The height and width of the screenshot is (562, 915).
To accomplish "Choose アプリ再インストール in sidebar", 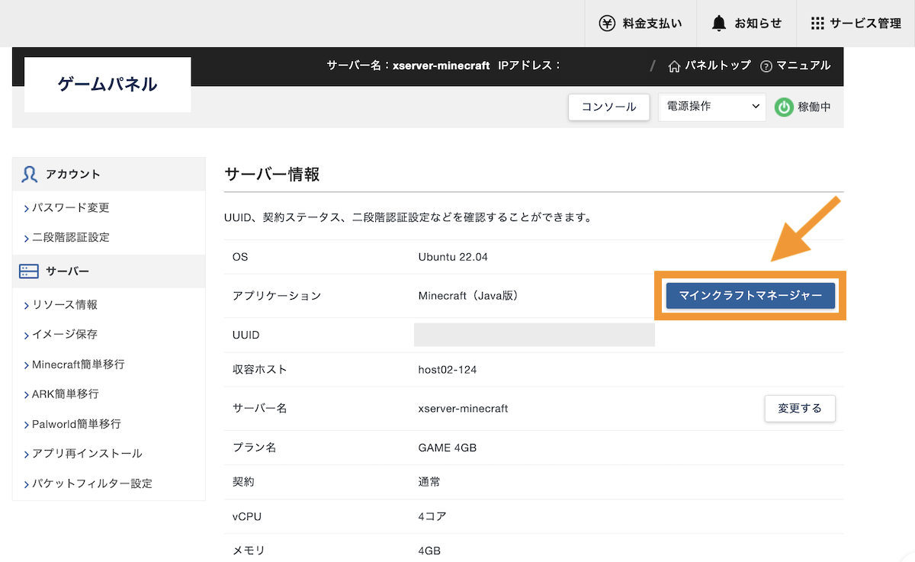I will click(x=86, y=454).
